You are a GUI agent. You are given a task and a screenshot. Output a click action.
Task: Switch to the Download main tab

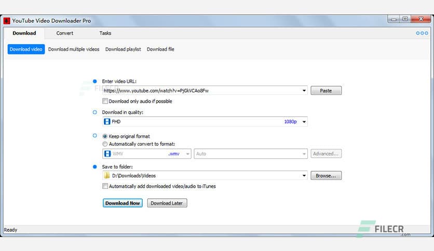pyautogui.click(x=24, y=33)
